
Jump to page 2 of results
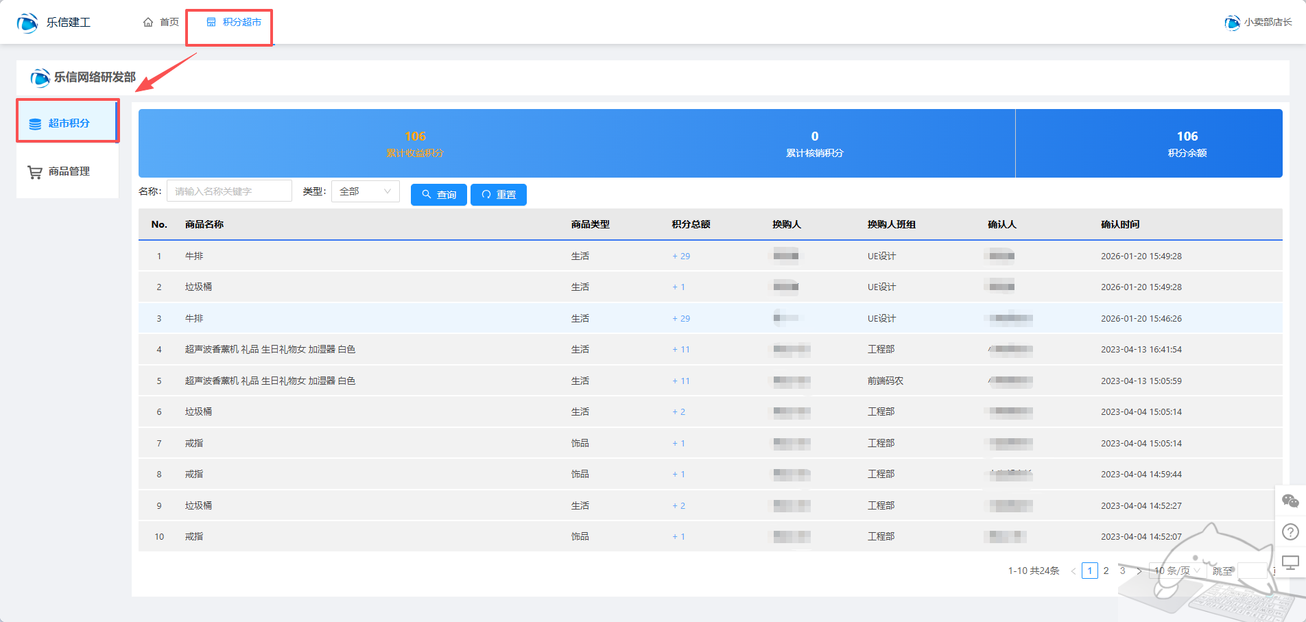pos(1106,571)
